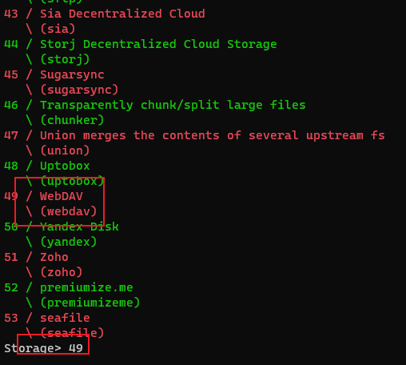Select the 'Uptobox' option line
Image resolution: width=406 pixels, height=365 pixels.
47,166
